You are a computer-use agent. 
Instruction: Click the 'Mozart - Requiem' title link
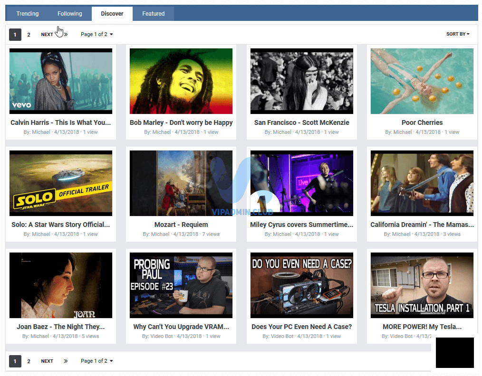pos(181,225)
